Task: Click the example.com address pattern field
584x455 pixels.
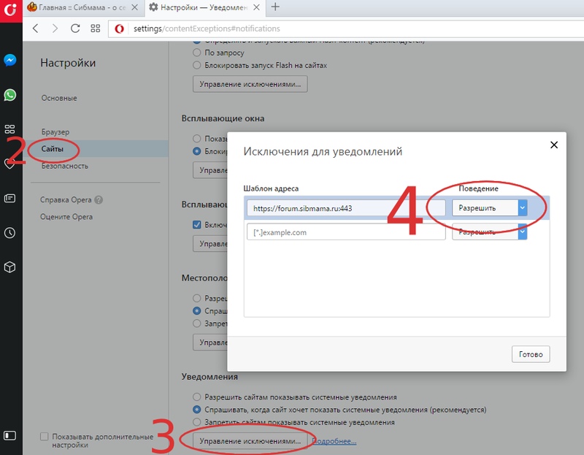Action: pyautogui.click(x=346, y=232)
